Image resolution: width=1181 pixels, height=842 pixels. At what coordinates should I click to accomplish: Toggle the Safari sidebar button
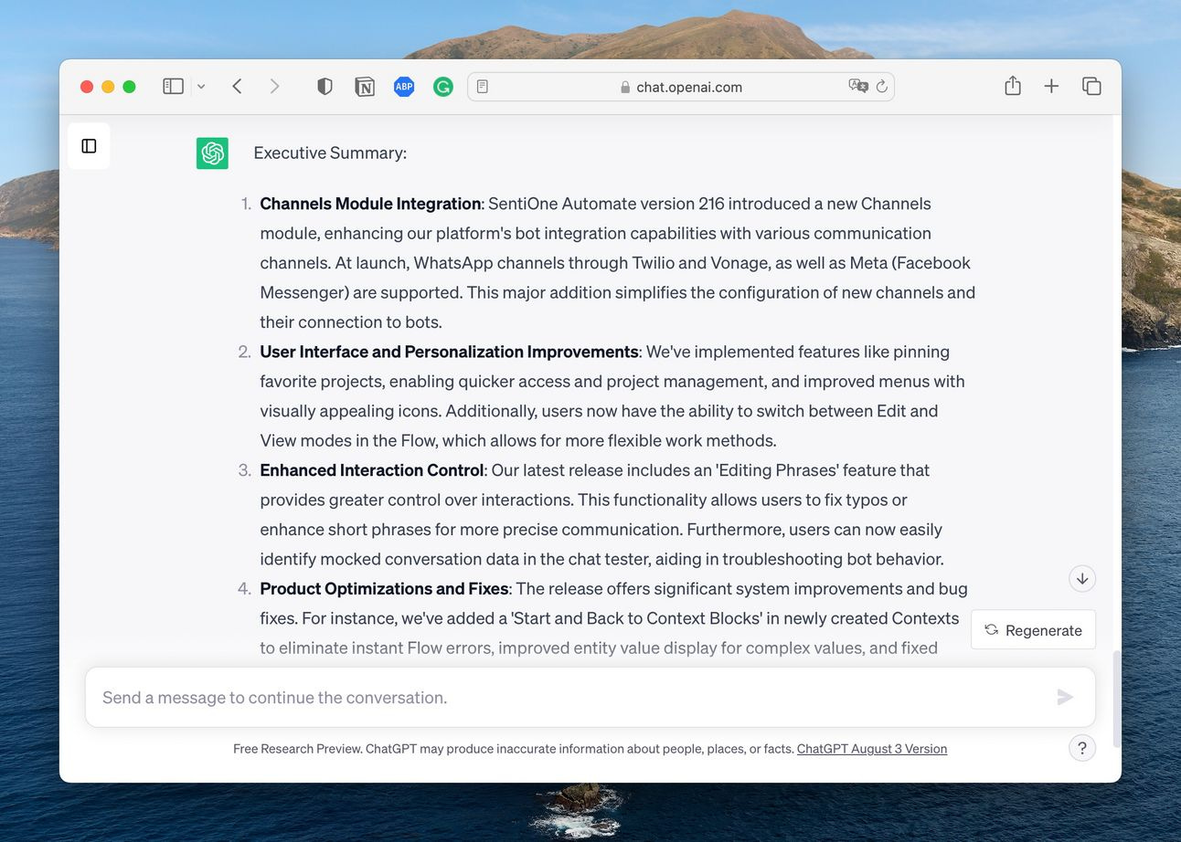pos(173,87)
